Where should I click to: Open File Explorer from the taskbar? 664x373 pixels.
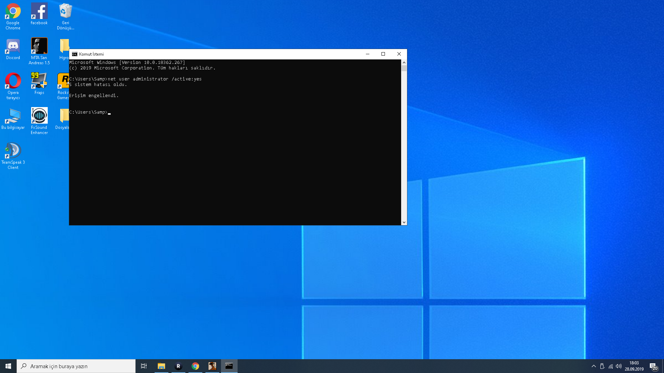click(161, 366)
